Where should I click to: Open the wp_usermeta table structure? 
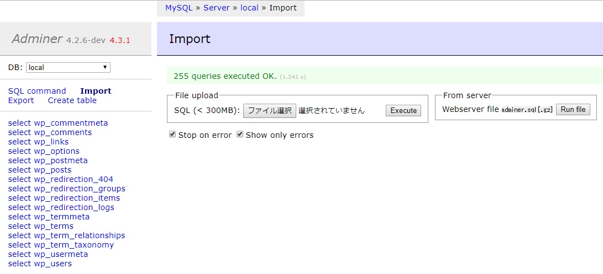[x=61, y=254]
